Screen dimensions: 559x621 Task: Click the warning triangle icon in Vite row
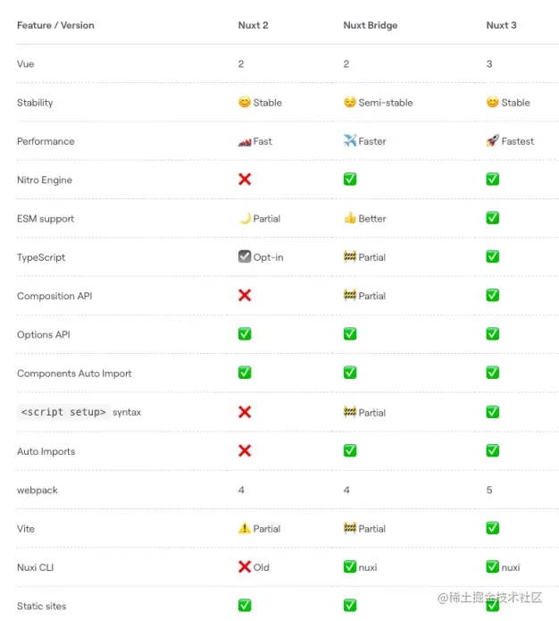click(x=245, y=528)
